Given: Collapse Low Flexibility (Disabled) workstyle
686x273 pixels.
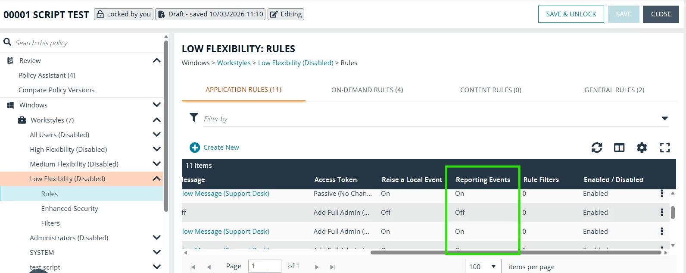Looking at the screenshot, I should point(157,179).
